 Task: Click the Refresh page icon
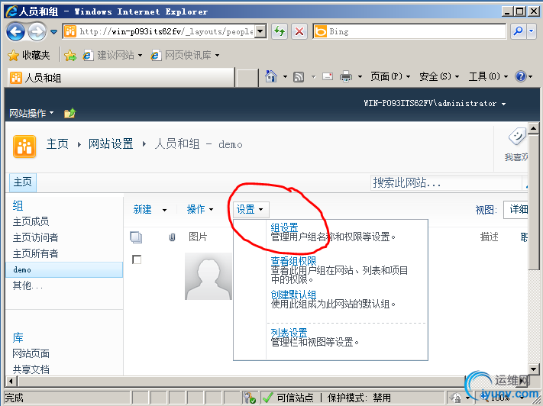tap(280, 31)
